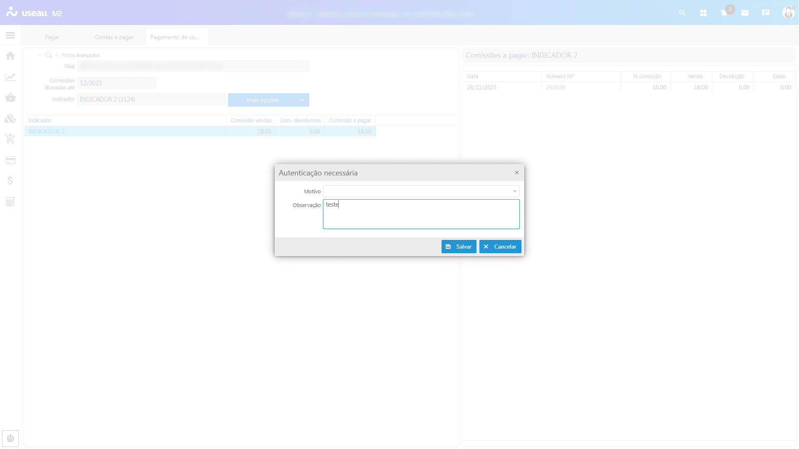Expand the Mais opções dropdown arrow
The width and height of the screenshot is (799, 449).
coord(302,100)
